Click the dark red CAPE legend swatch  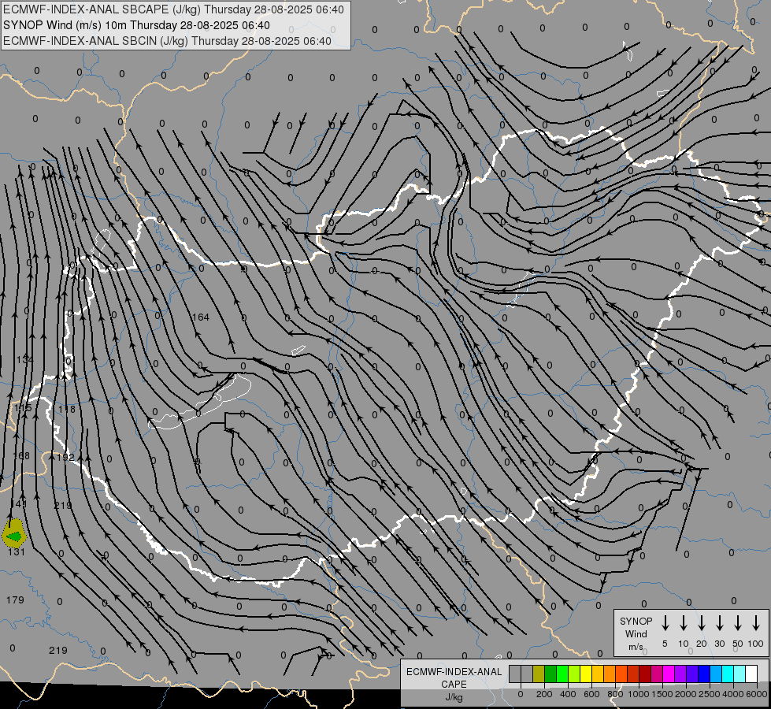645,674
